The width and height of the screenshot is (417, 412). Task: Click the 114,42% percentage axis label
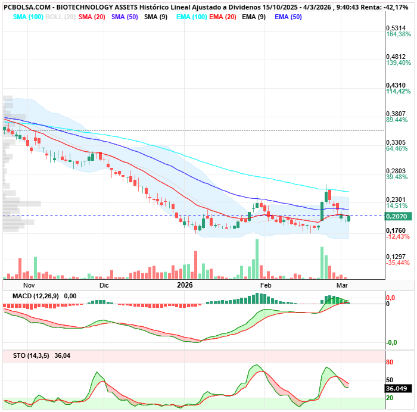(399, 92)
